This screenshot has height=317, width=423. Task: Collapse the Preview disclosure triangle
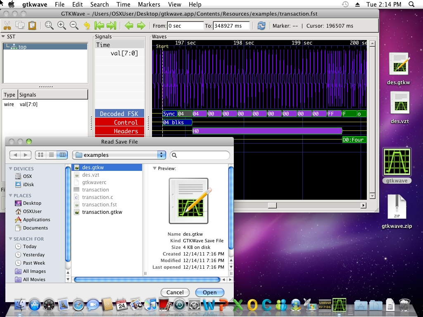click(x=154, y=168)
